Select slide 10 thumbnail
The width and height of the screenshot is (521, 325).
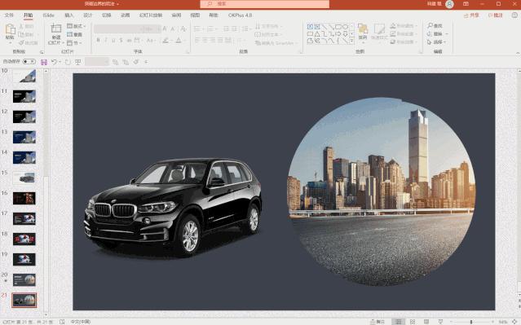(24, 76)
